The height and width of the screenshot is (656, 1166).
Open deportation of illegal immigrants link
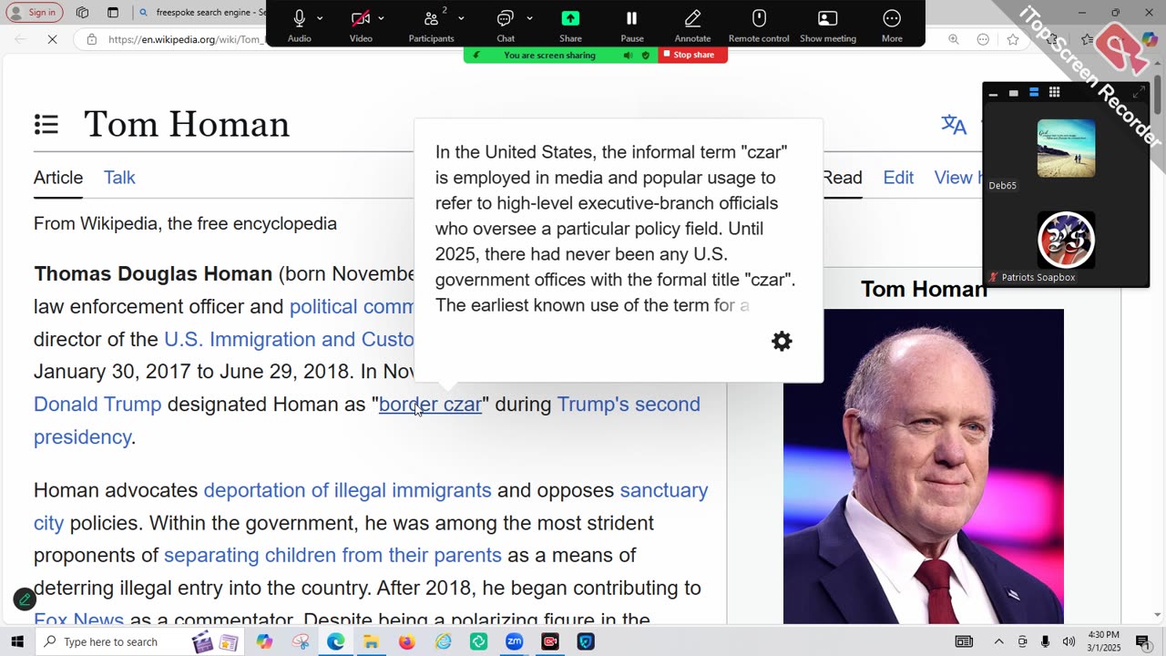point(347,490)
